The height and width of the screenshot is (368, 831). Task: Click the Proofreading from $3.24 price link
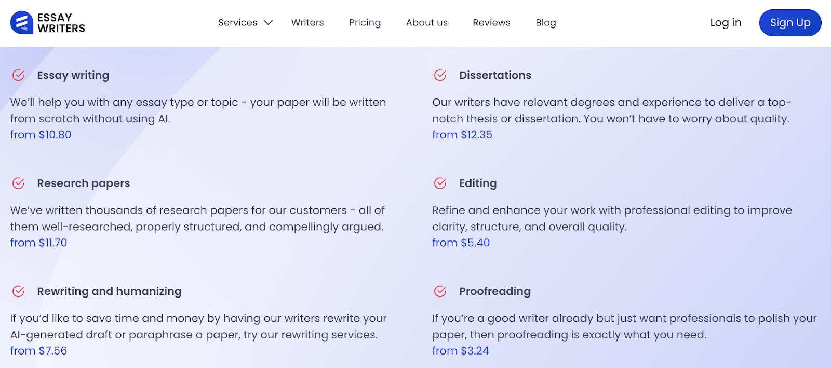[x=461, y=351]
